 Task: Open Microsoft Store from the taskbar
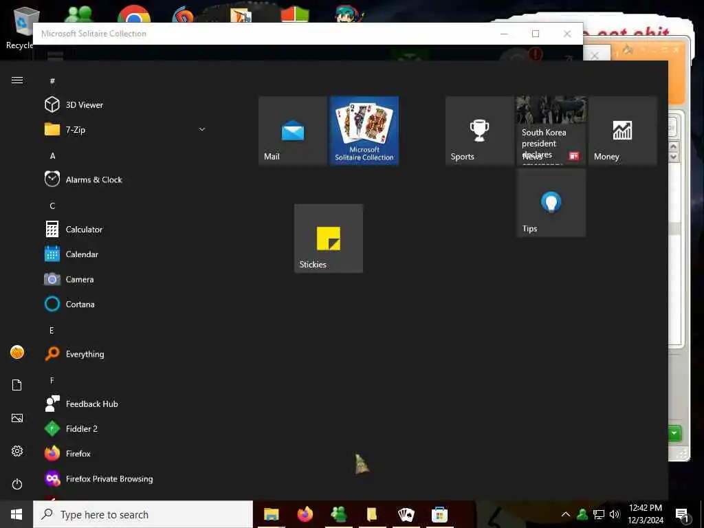[x=439, y=514]
